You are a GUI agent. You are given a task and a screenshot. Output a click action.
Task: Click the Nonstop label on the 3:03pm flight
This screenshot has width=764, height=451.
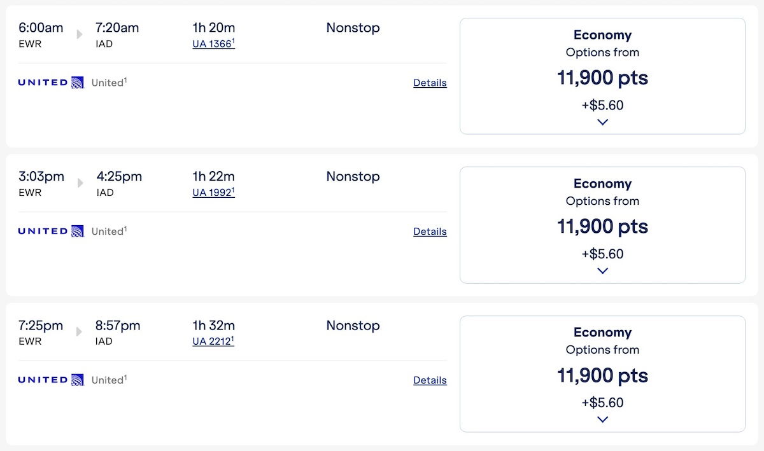point(353,177)
